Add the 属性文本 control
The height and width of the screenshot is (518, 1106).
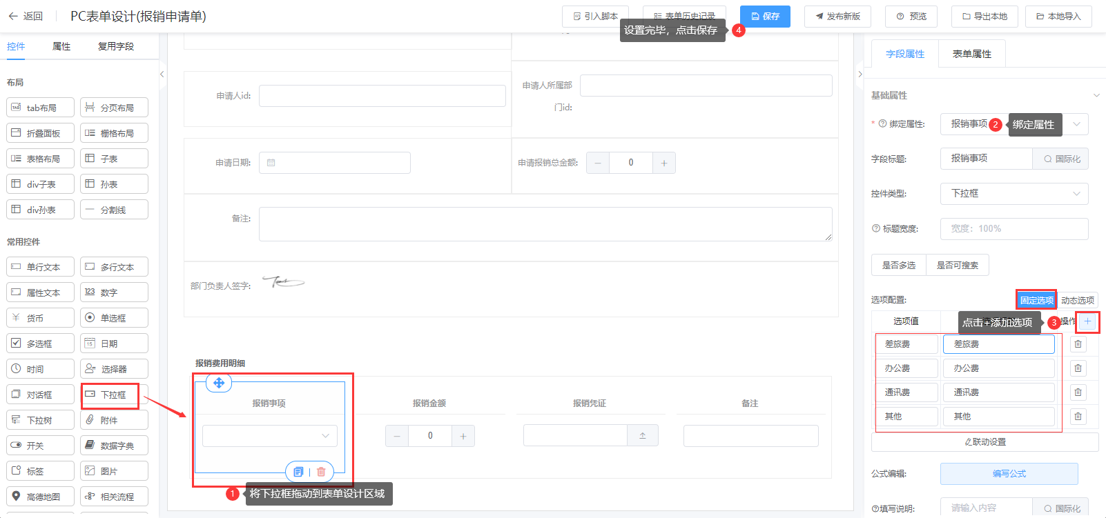pos(40,292)
